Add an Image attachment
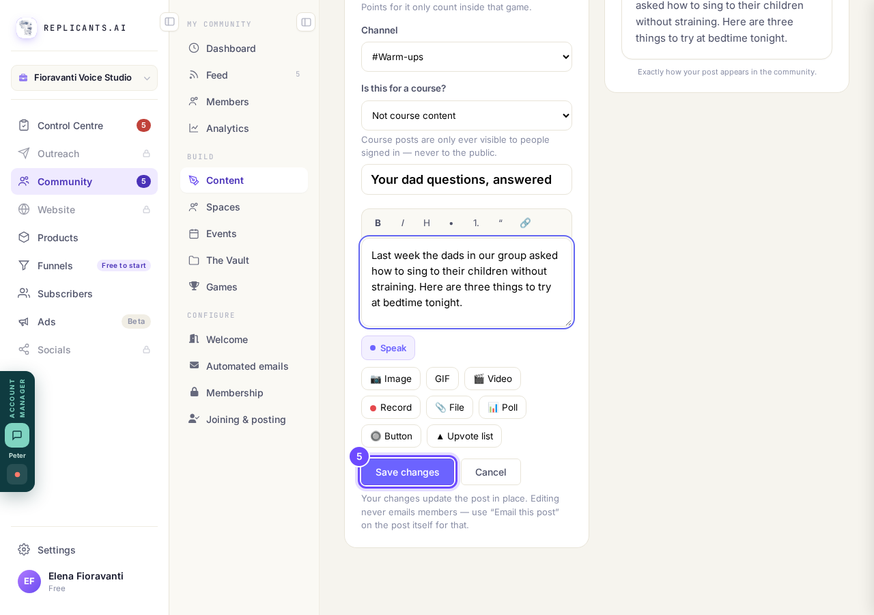Screen dimensions: 874x615 tap(391, 379)
